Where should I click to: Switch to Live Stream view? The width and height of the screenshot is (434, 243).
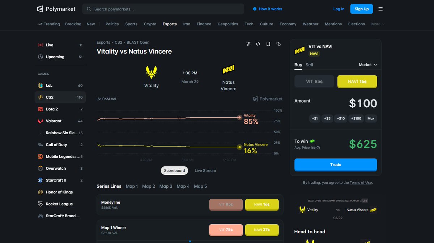point(205,170)
